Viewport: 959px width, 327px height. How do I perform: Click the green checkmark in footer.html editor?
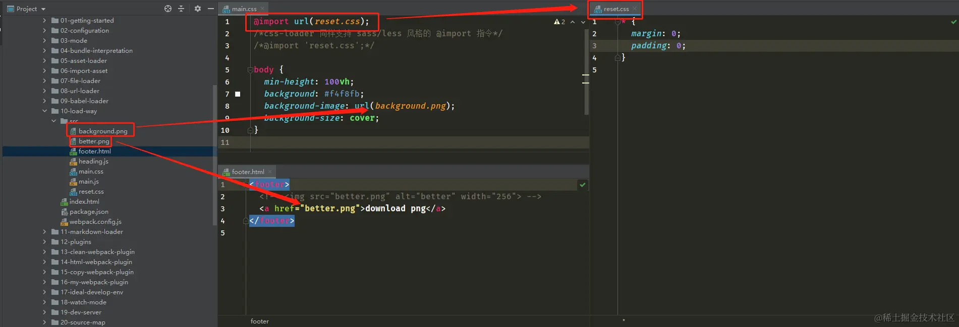[x=583, y=185]
